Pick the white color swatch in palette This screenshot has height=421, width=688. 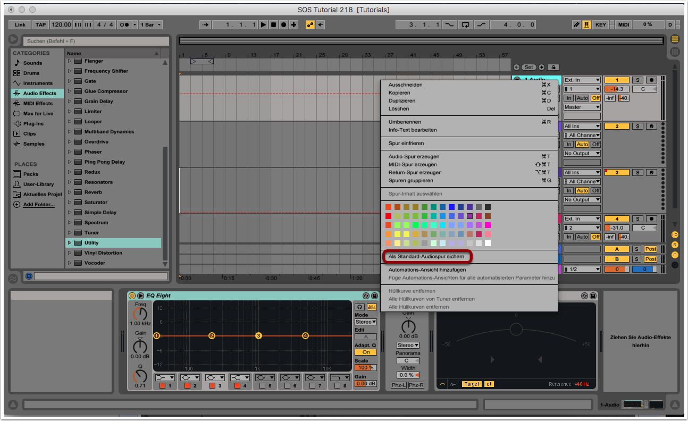tap(488, 243)
